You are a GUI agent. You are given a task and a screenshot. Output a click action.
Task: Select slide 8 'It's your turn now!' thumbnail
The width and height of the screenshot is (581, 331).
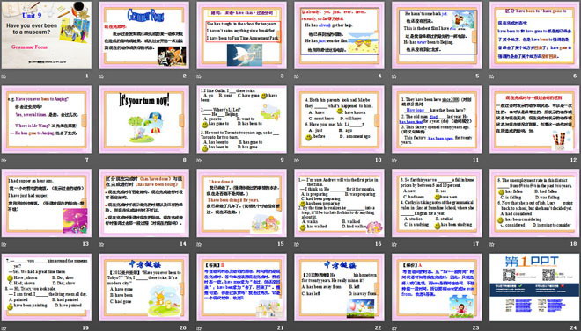tap(144, 119)
